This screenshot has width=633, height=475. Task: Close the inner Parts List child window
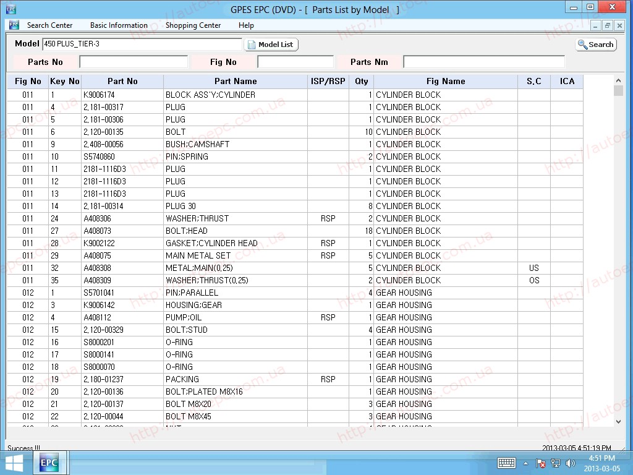pyautogui.click(x=619, y=25)
